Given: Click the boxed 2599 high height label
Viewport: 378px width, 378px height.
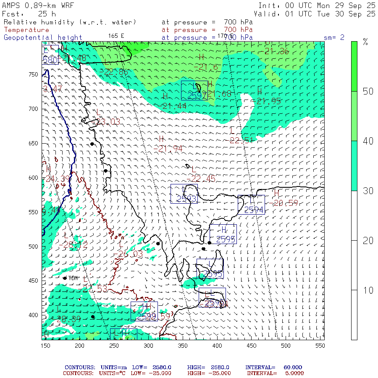Looking at the screenshot, I should tap(144, 311).
